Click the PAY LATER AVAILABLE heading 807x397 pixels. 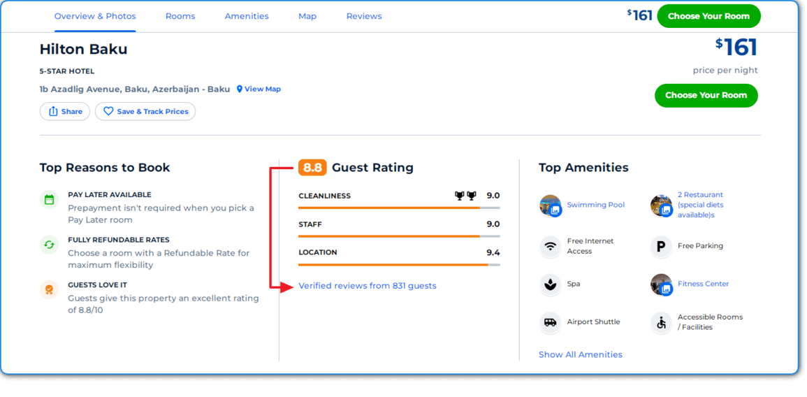click(110, 195)
